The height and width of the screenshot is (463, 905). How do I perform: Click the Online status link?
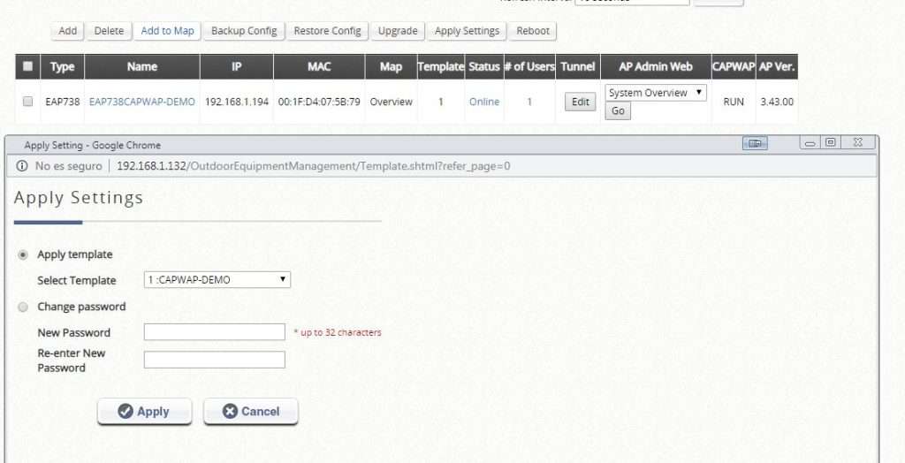pyautogui.click(x=484, y=102)
